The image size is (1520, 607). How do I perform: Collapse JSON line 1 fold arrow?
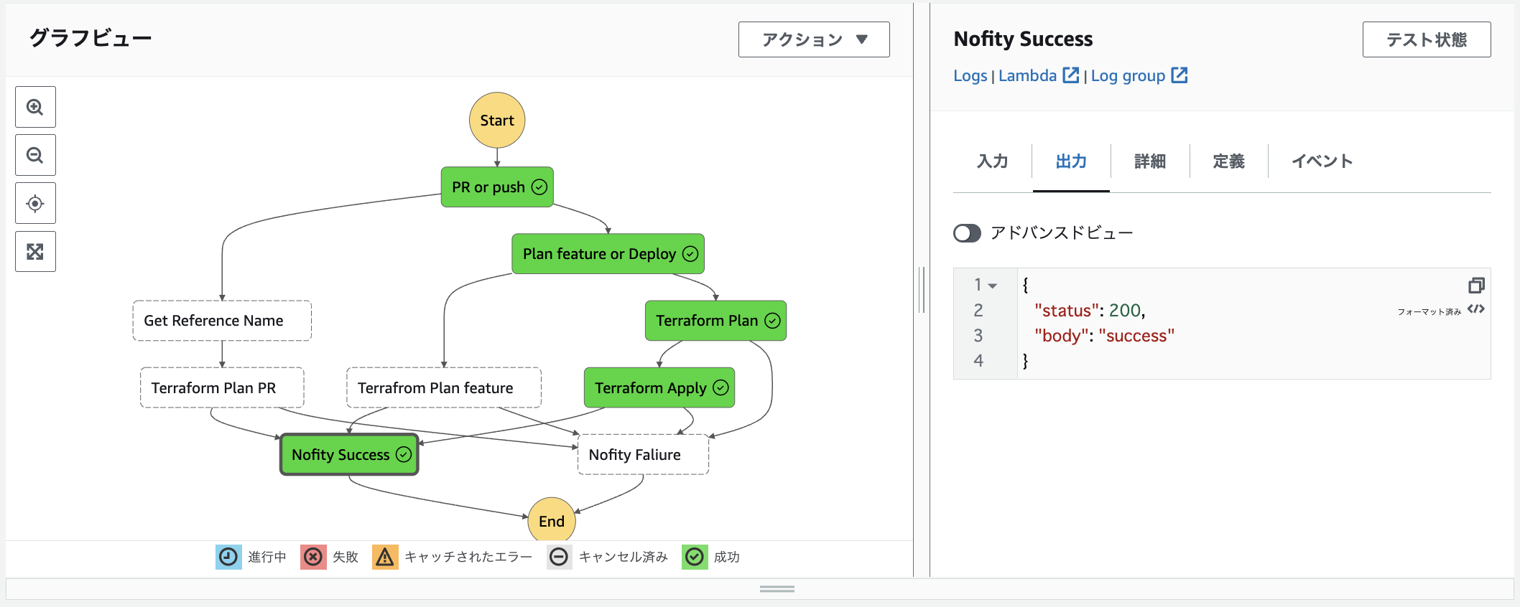[993, 286]
